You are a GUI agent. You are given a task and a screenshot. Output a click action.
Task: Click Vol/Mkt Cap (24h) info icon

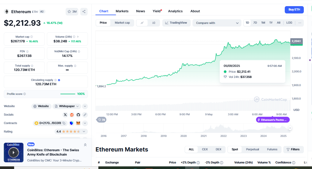pos(79,51)
